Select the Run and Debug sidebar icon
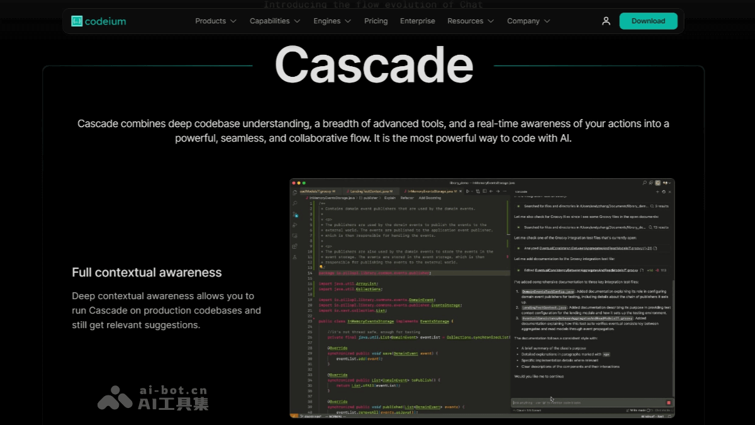The image size is (755, 425). [x=295, y=224]
